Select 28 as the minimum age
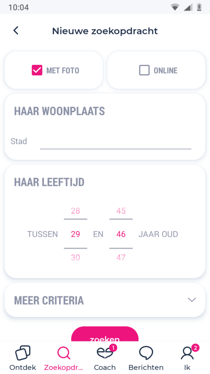The width and height of the screenshot is (210, 374). coord(75,211)
